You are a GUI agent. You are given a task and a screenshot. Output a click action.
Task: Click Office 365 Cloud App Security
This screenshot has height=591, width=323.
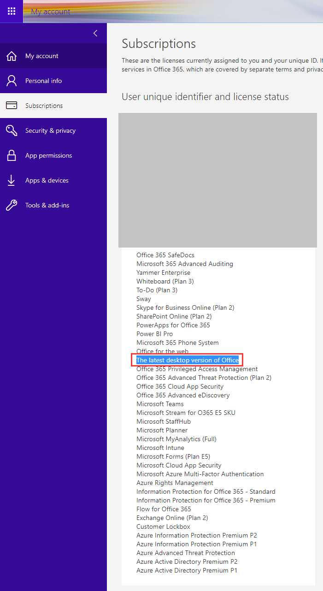point(180,386)
